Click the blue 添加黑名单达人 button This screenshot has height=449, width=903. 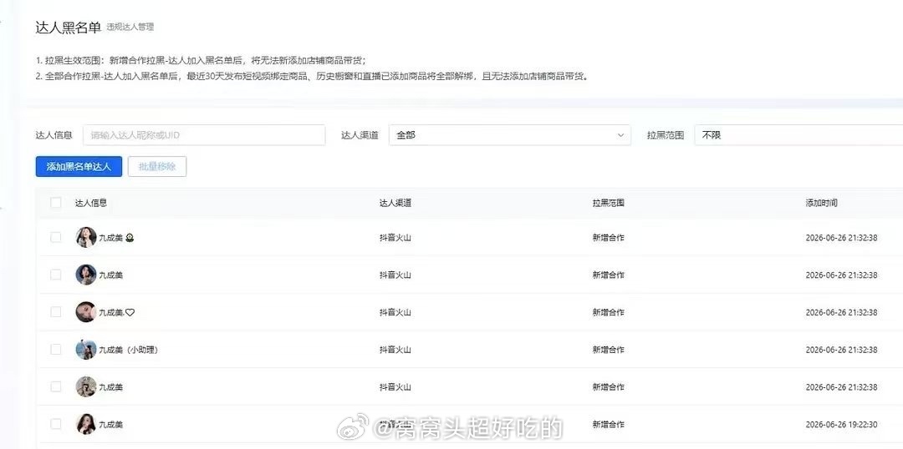pos(79,167)
